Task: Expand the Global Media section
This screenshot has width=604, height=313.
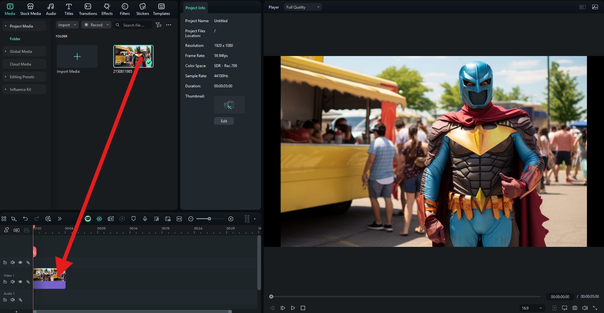Action: pyautogui.click(x=5, y=51)
